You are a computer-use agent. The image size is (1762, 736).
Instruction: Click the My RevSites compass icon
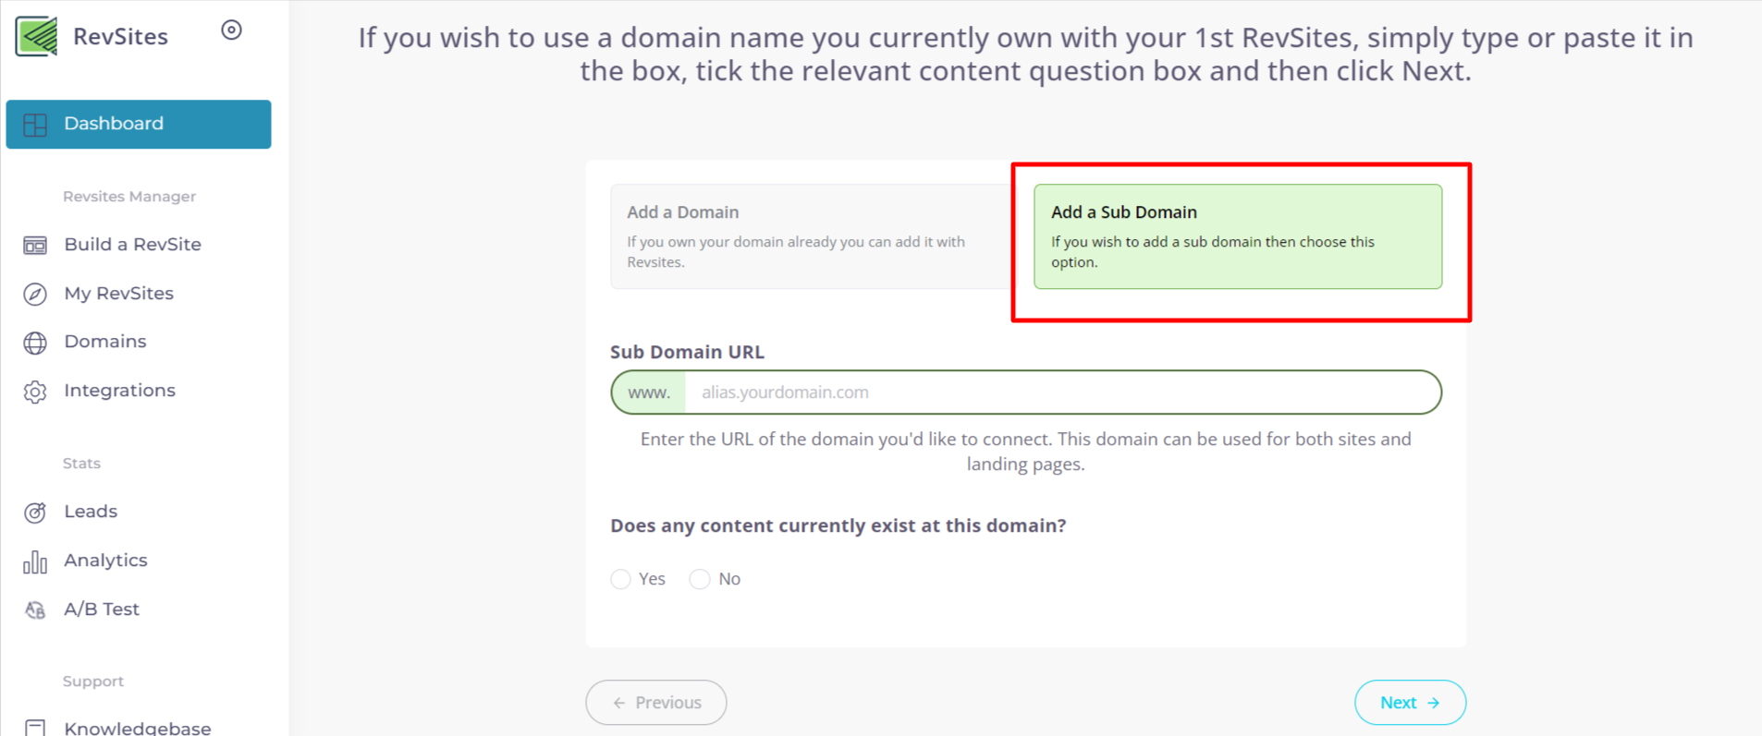(35, 294)
